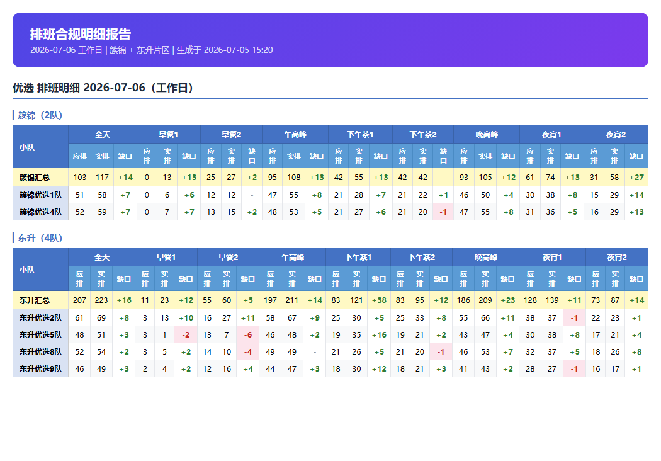Screen dimensions: 661x461
Task: Click the 夜宵1 column header in the 东升 table
Action: click(x=552, y=258)
